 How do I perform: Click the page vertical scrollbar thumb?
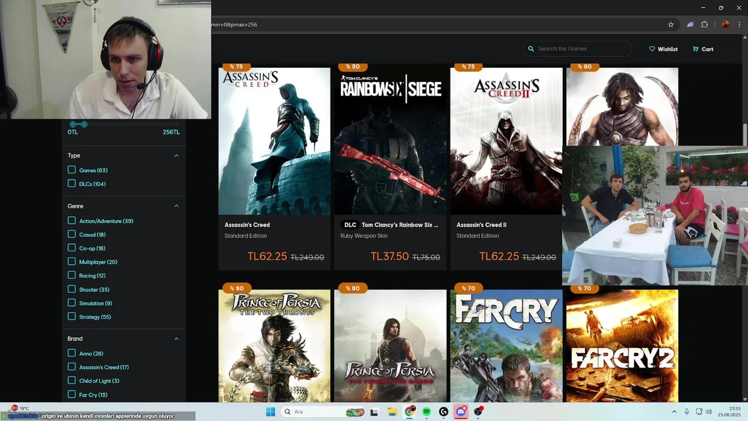click(x=744, y=133)
